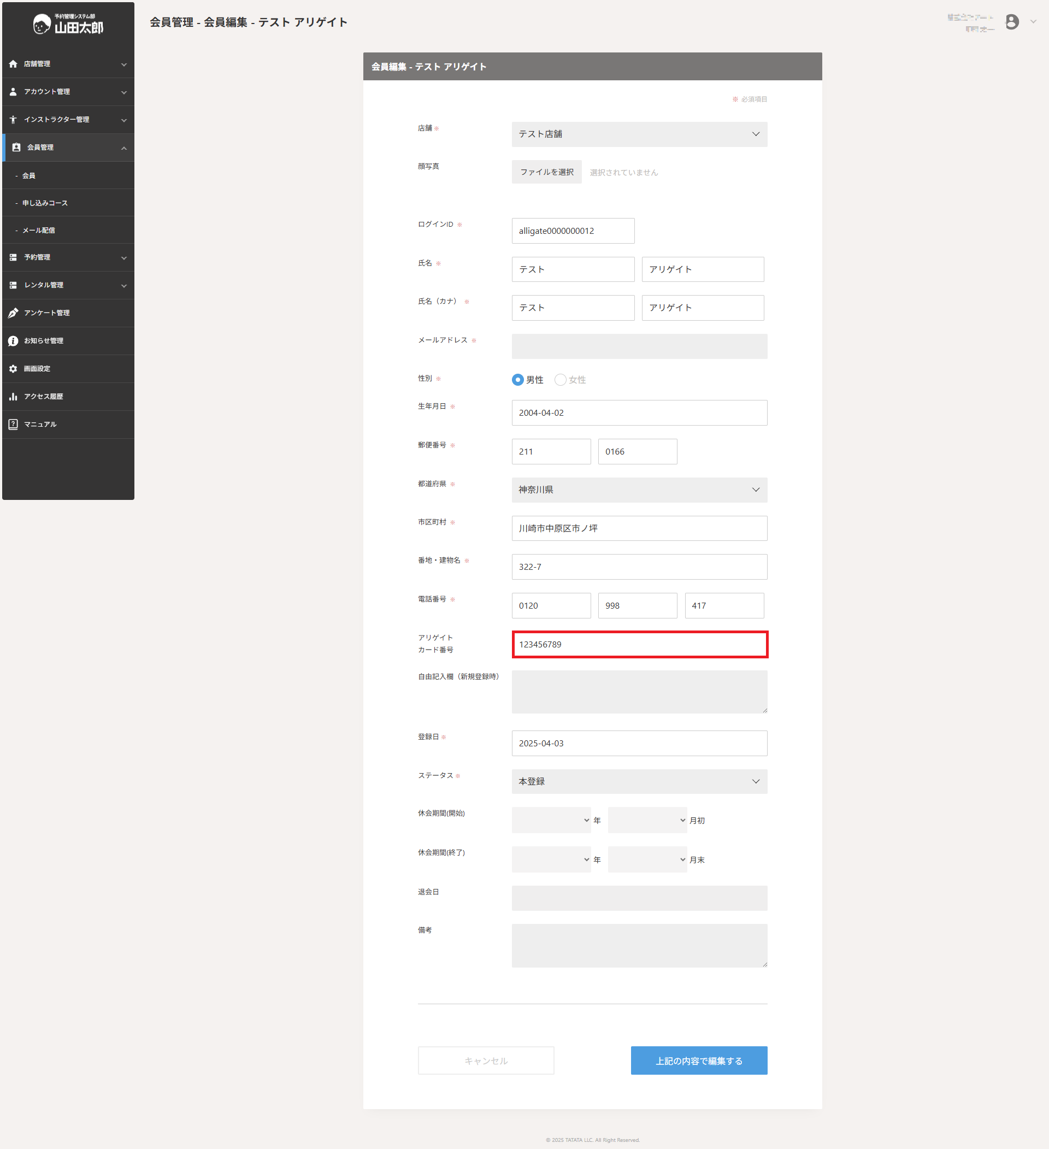Click the question mark icon beside マニュアル
This screenshot has width=1049, height=1149.
(13, 424)
